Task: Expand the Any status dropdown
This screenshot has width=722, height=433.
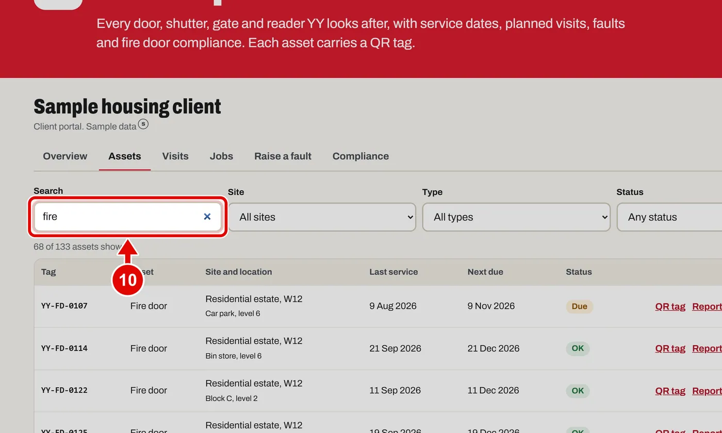Action: pos(669,217)
